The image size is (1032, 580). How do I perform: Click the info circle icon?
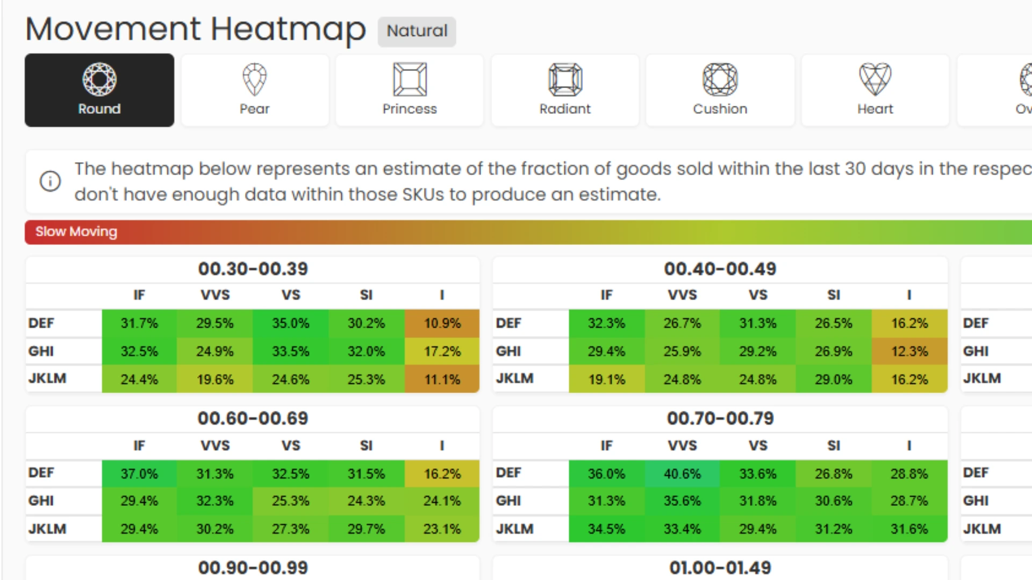(x=51, y=181)
